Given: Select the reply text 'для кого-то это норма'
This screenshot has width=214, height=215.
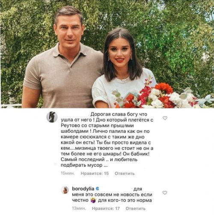Looking at the screenshot, I should (x=125, y=200).
